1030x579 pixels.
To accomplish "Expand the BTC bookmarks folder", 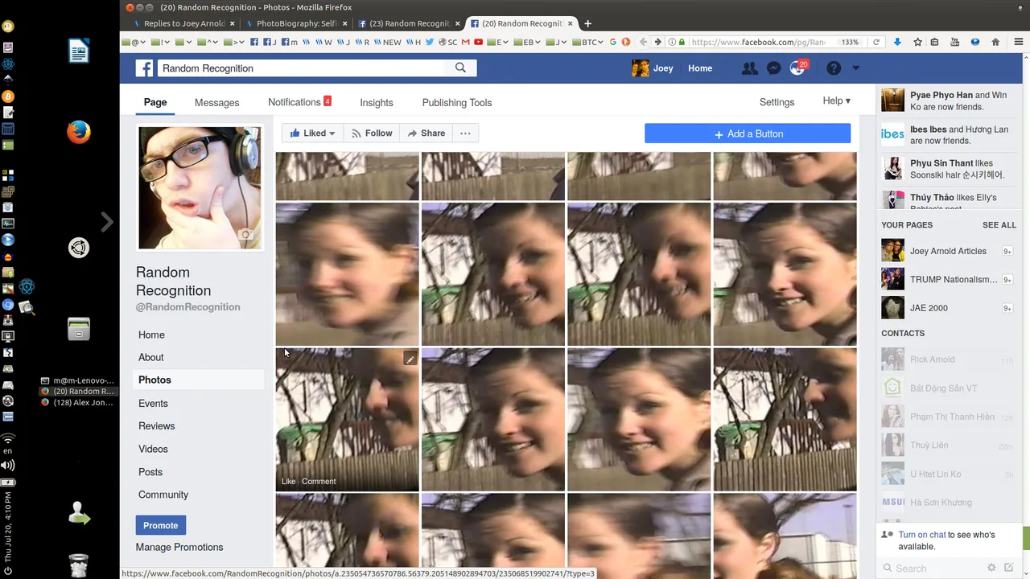I will 587,42.
